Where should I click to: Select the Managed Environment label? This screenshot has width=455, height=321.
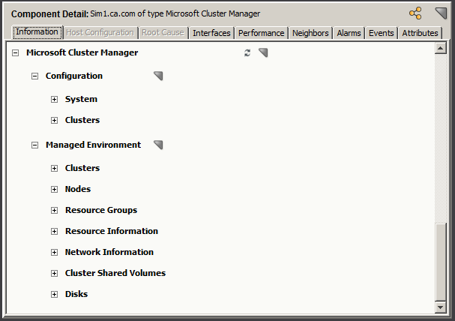coord(94,145)
